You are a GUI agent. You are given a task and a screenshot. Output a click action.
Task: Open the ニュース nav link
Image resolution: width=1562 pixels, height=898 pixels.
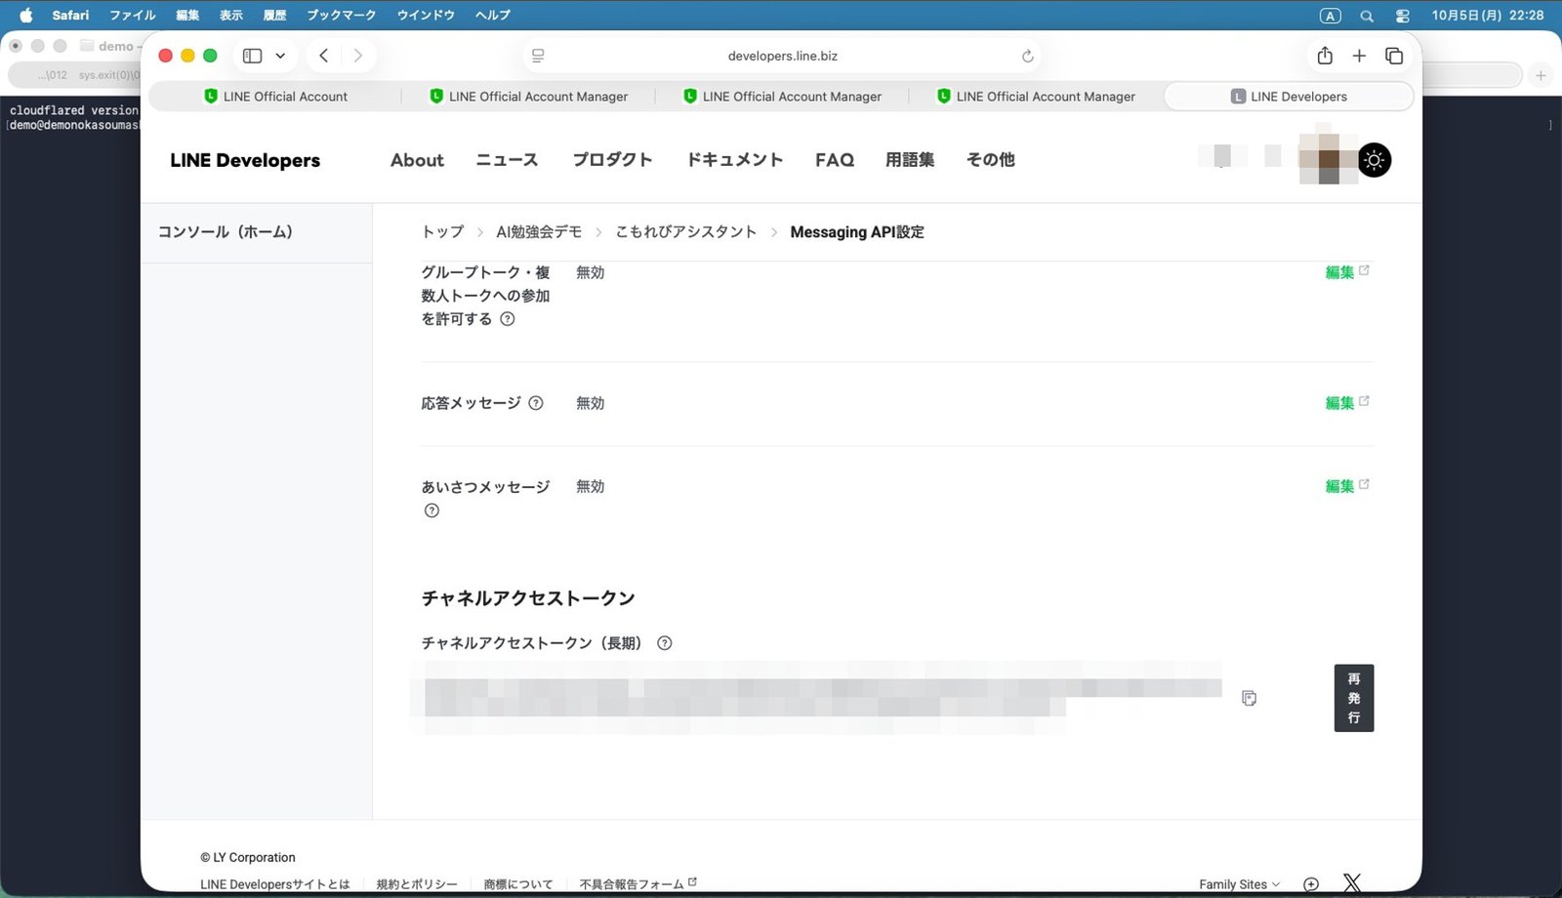[x=507, y=160]
